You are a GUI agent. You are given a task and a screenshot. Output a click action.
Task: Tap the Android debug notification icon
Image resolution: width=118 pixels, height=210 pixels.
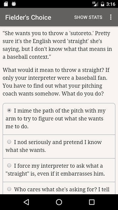point(14,4)
